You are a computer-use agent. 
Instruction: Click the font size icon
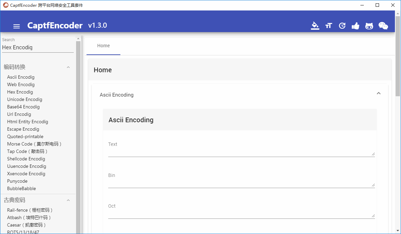coord(329,26)
